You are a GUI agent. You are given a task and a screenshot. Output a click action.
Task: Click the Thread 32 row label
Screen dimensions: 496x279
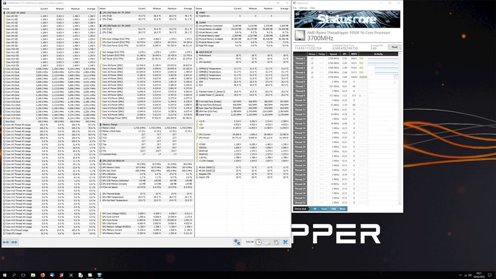[300, 203]
